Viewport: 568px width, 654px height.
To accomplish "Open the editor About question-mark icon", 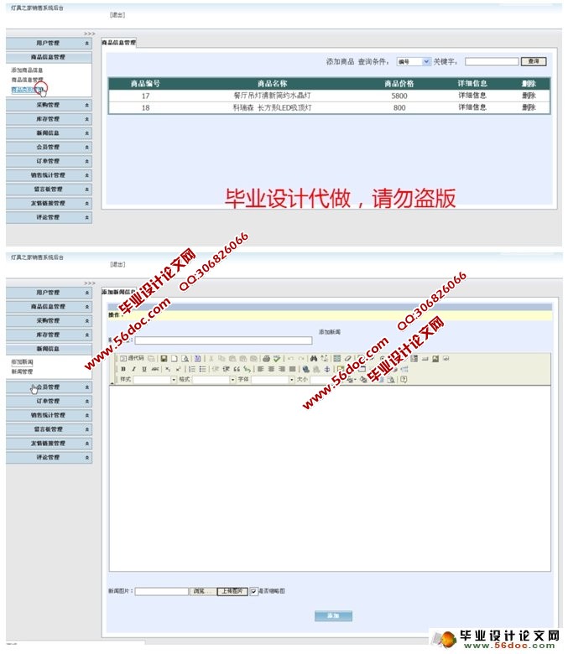I will click(x=404, y=380).
